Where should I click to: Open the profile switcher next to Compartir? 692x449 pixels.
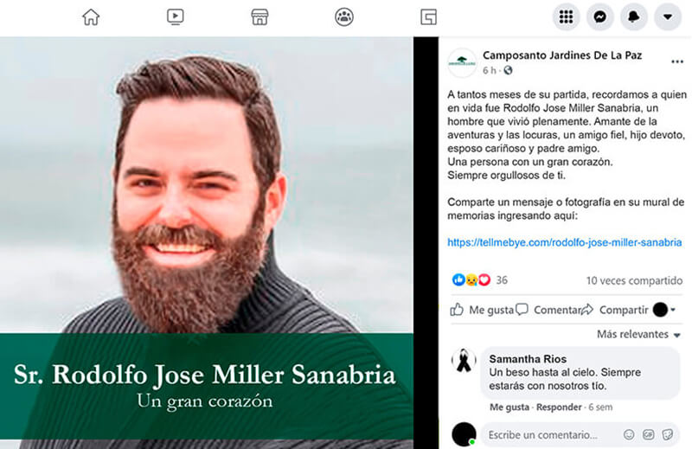664,310
